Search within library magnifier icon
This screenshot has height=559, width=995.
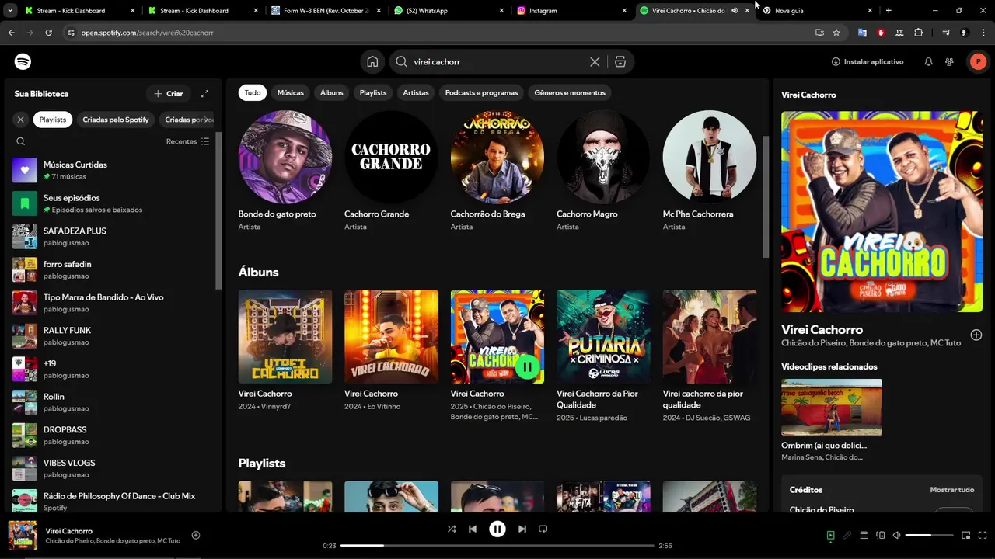(21, 141)
